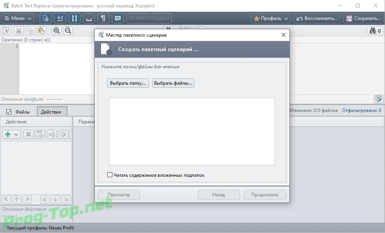Click the Отфильтровано: 0 text
385x233 pixels.
(x=362, y=110)
